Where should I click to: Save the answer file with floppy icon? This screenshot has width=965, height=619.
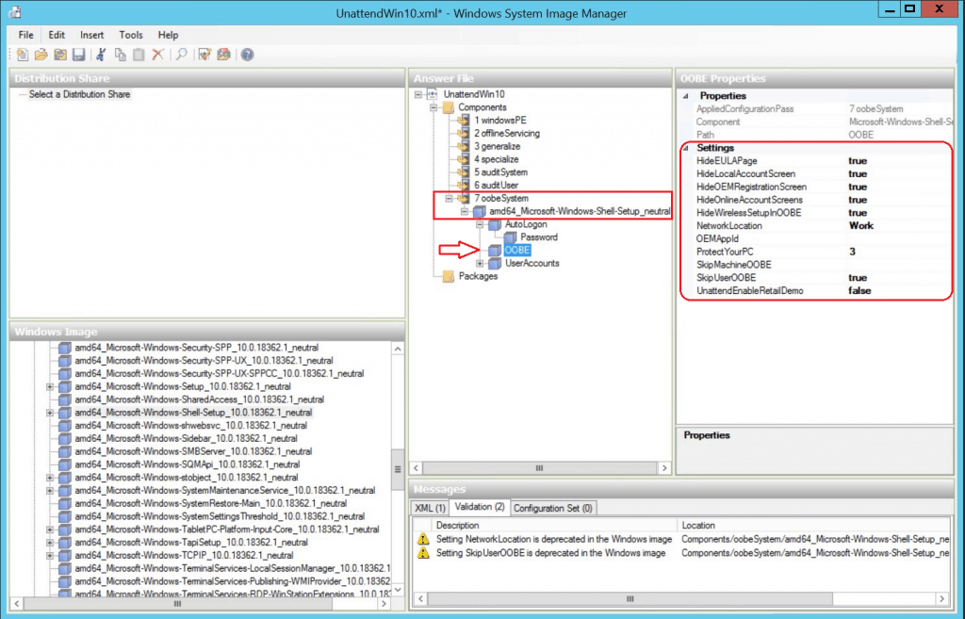79,55
